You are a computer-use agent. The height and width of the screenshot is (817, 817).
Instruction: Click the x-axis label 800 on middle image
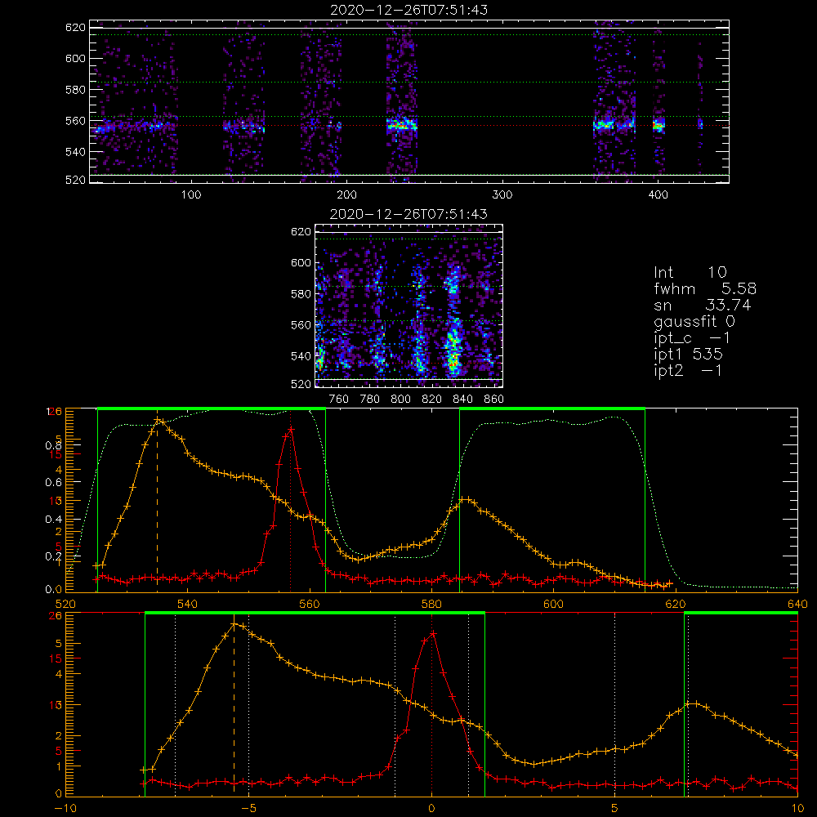[x=400, y=400]
